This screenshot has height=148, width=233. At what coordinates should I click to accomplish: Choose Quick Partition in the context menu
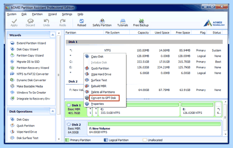point(105,68)
